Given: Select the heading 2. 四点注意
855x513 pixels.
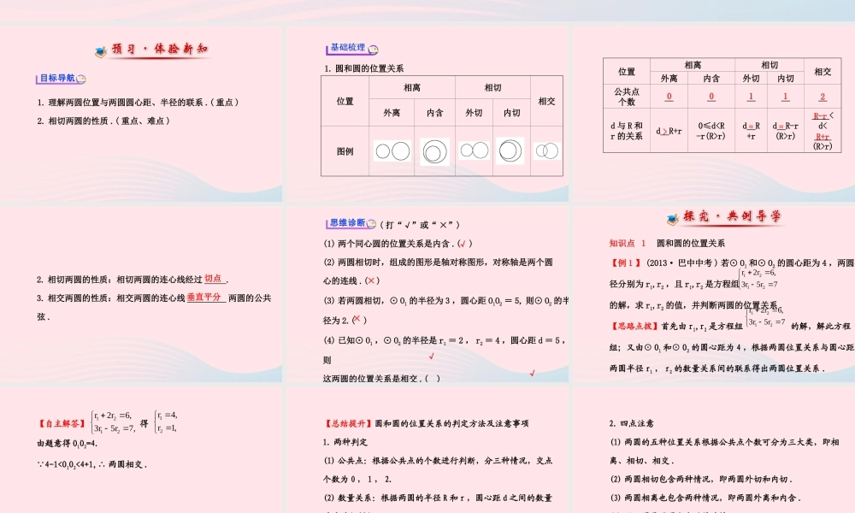Looking at the screenshot, I should pyautogui.click(x=632, y=423).
